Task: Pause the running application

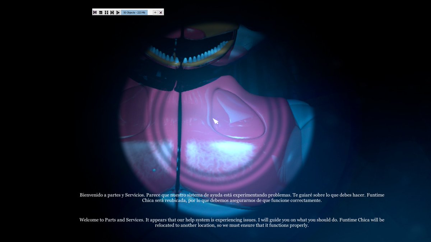Action: point(106,12)
